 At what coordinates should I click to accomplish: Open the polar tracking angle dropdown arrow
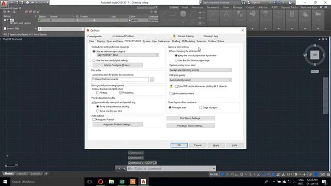(246, 175)
